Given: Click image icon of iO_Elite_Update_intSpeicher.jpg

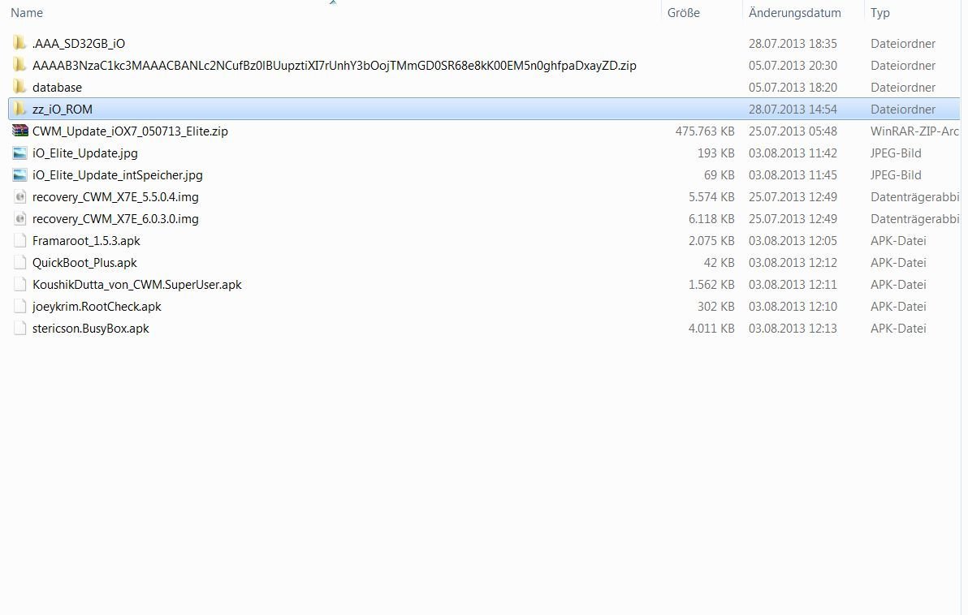Looking at the screenshot, I should [19, 174].
